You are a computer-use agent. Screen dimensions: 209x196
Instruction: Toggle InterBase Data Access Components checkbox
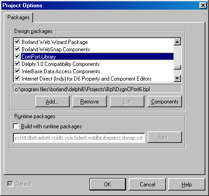[x=17, y=71]
